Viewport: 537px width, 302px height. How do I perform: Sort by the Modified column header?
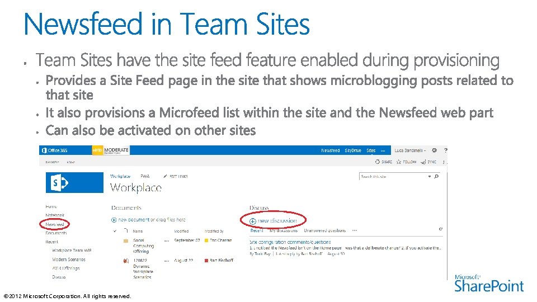tap(181, 231)
